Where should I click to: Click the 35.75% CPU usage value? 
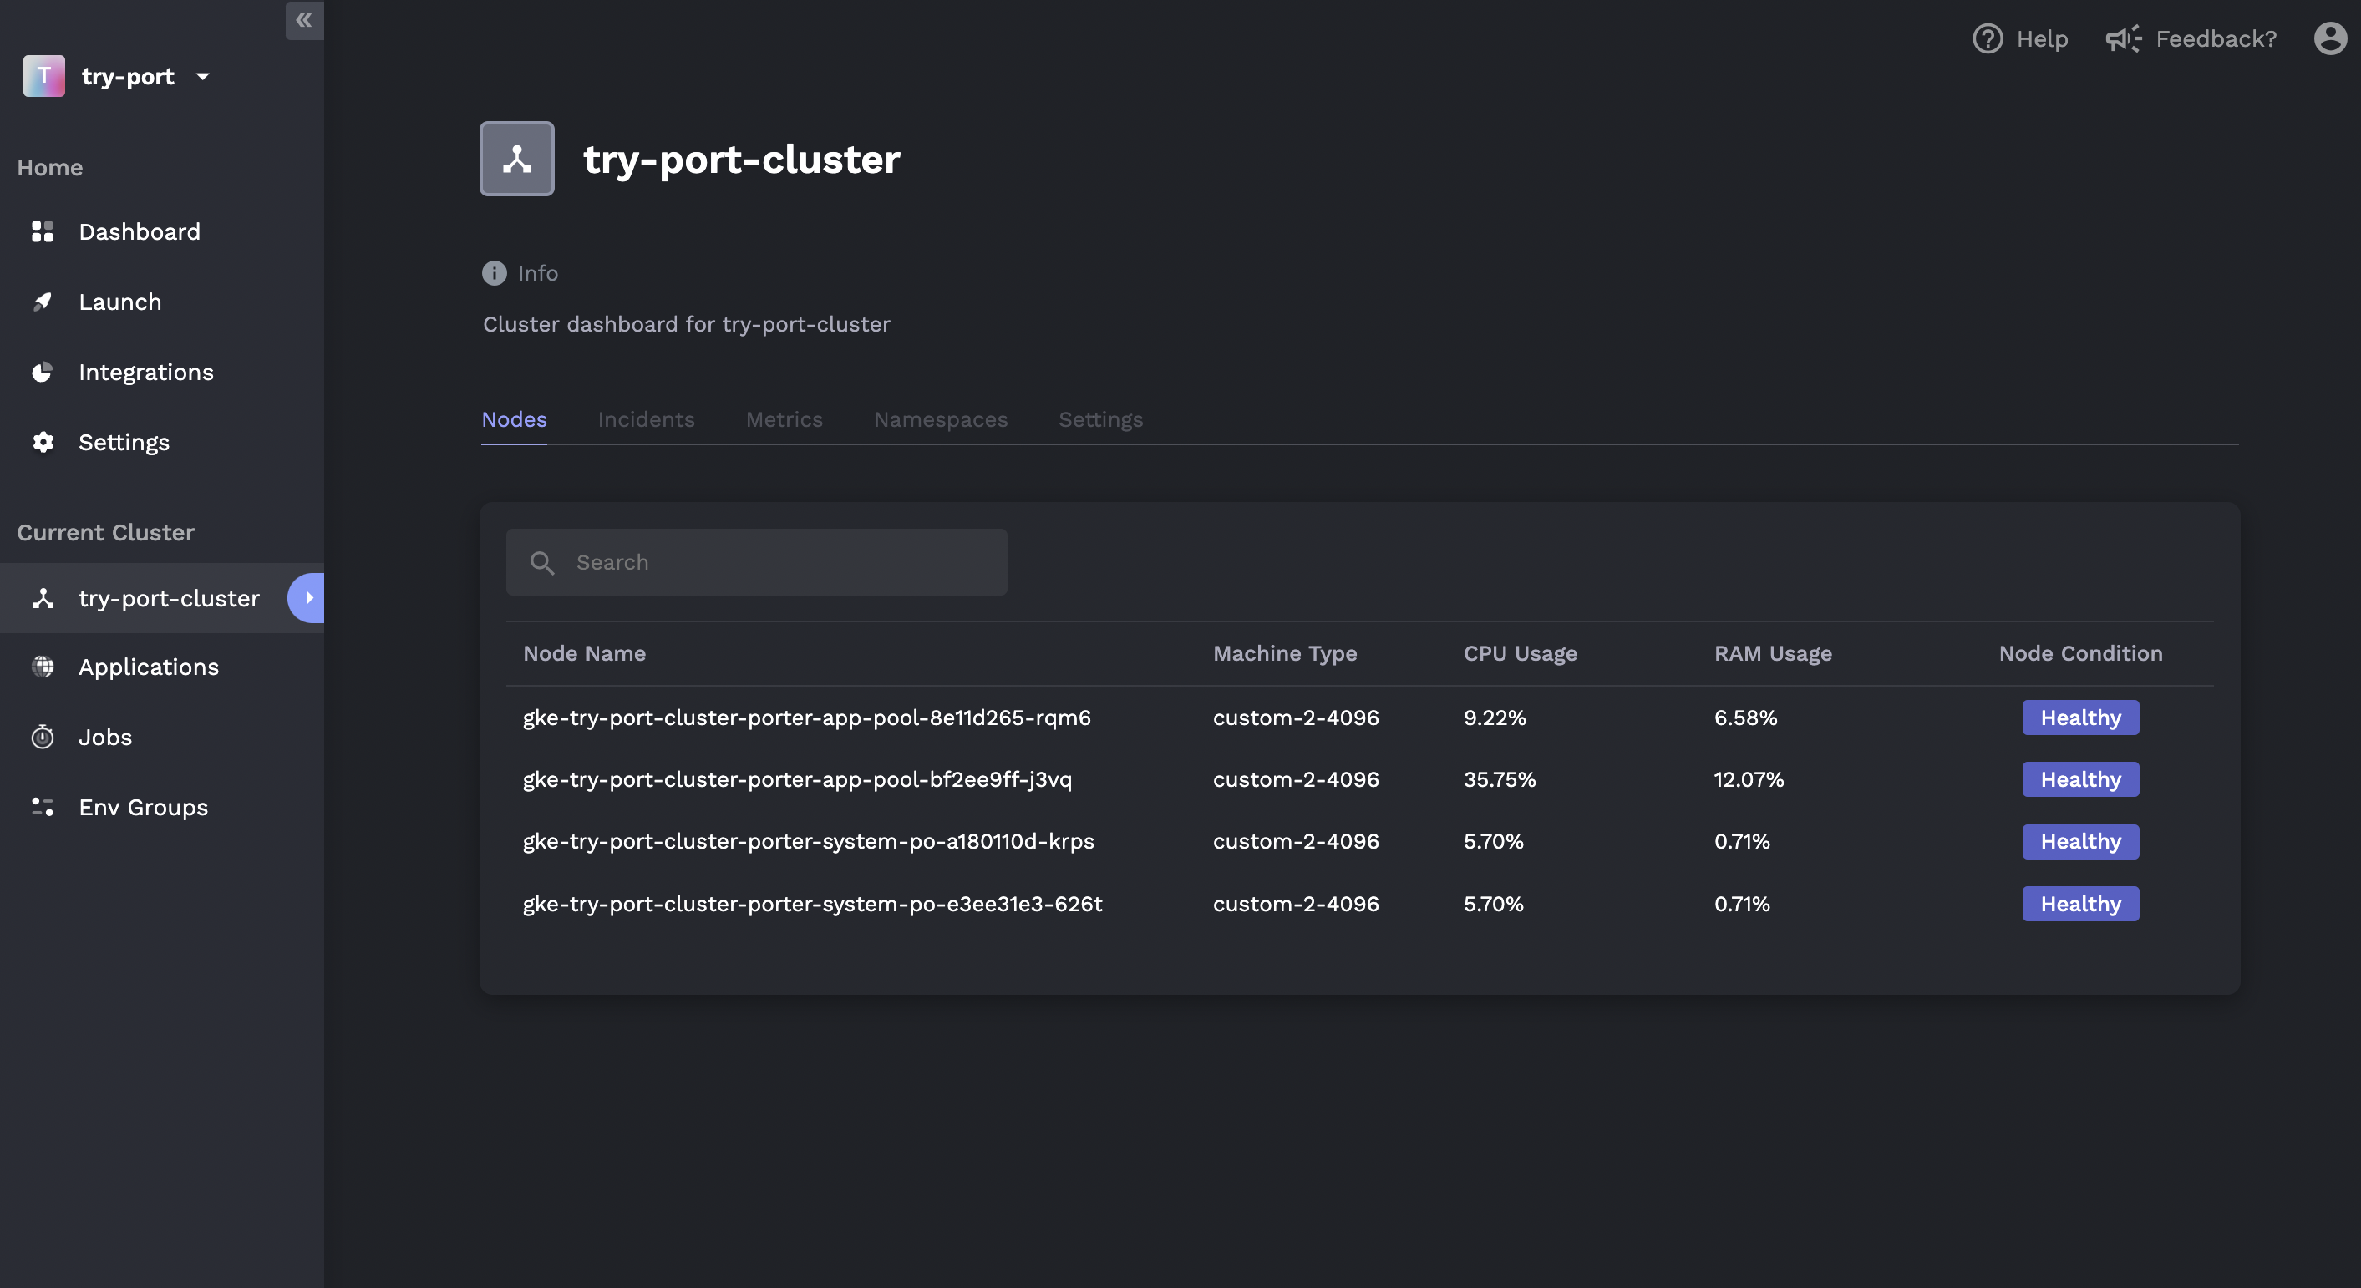1500,779
